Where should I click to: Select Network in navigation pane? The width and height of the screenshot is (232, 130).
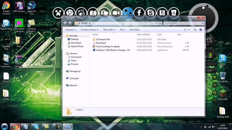click(x=73, y=85)
